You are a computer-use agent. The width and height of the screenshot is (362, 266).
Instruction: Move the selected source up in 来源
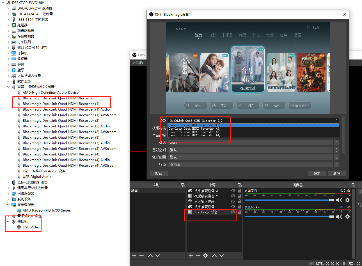pyautogui.click(x=214, y=256)
